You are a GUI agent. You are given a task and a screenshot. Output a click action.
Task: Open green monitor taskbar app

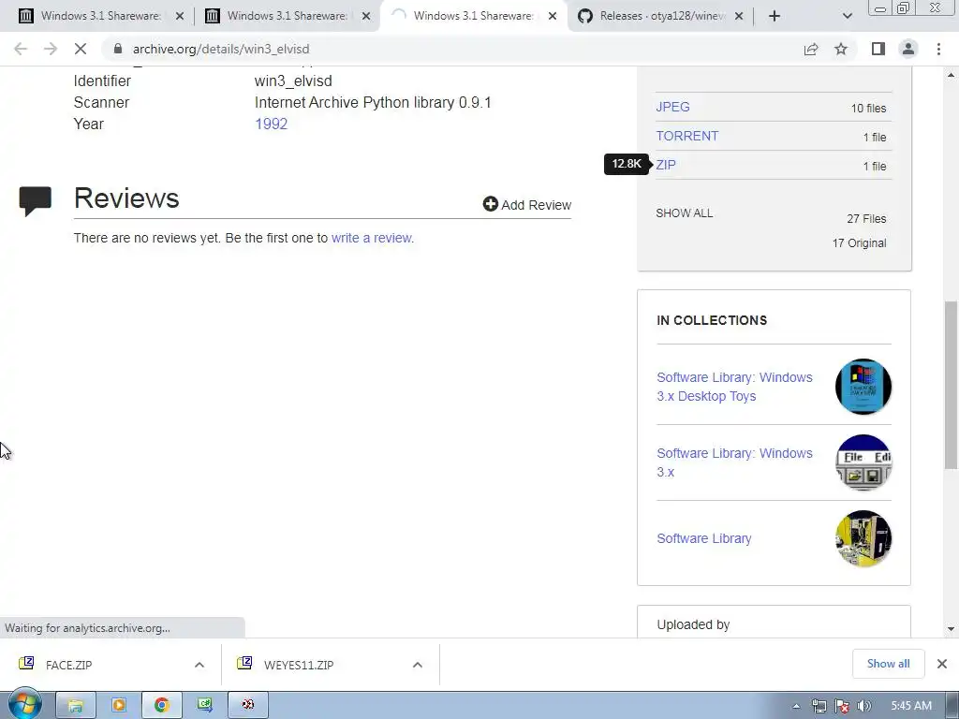pyautogui.click(x=204, y=706)
